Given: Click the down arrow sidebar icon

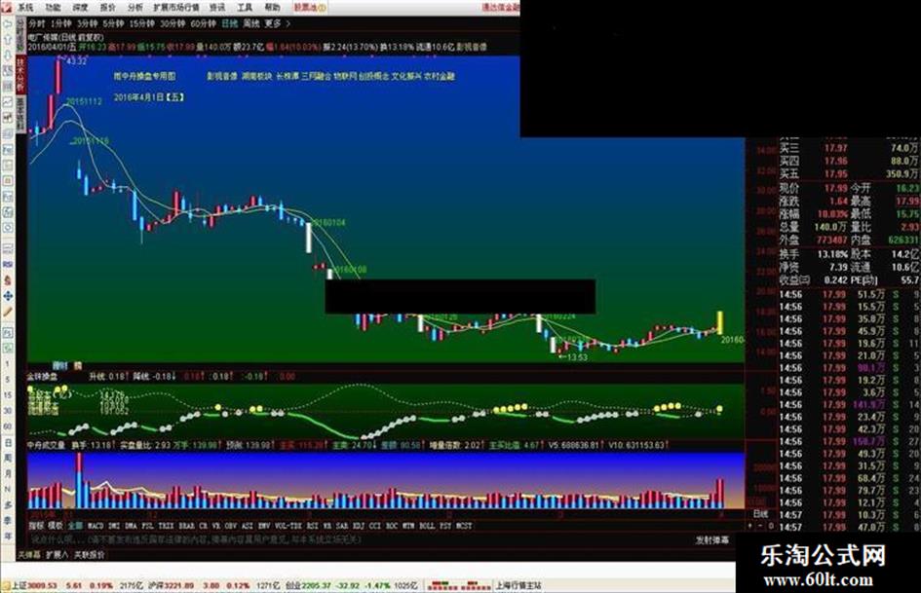Looking at the screenshot, I should (8, 55).
